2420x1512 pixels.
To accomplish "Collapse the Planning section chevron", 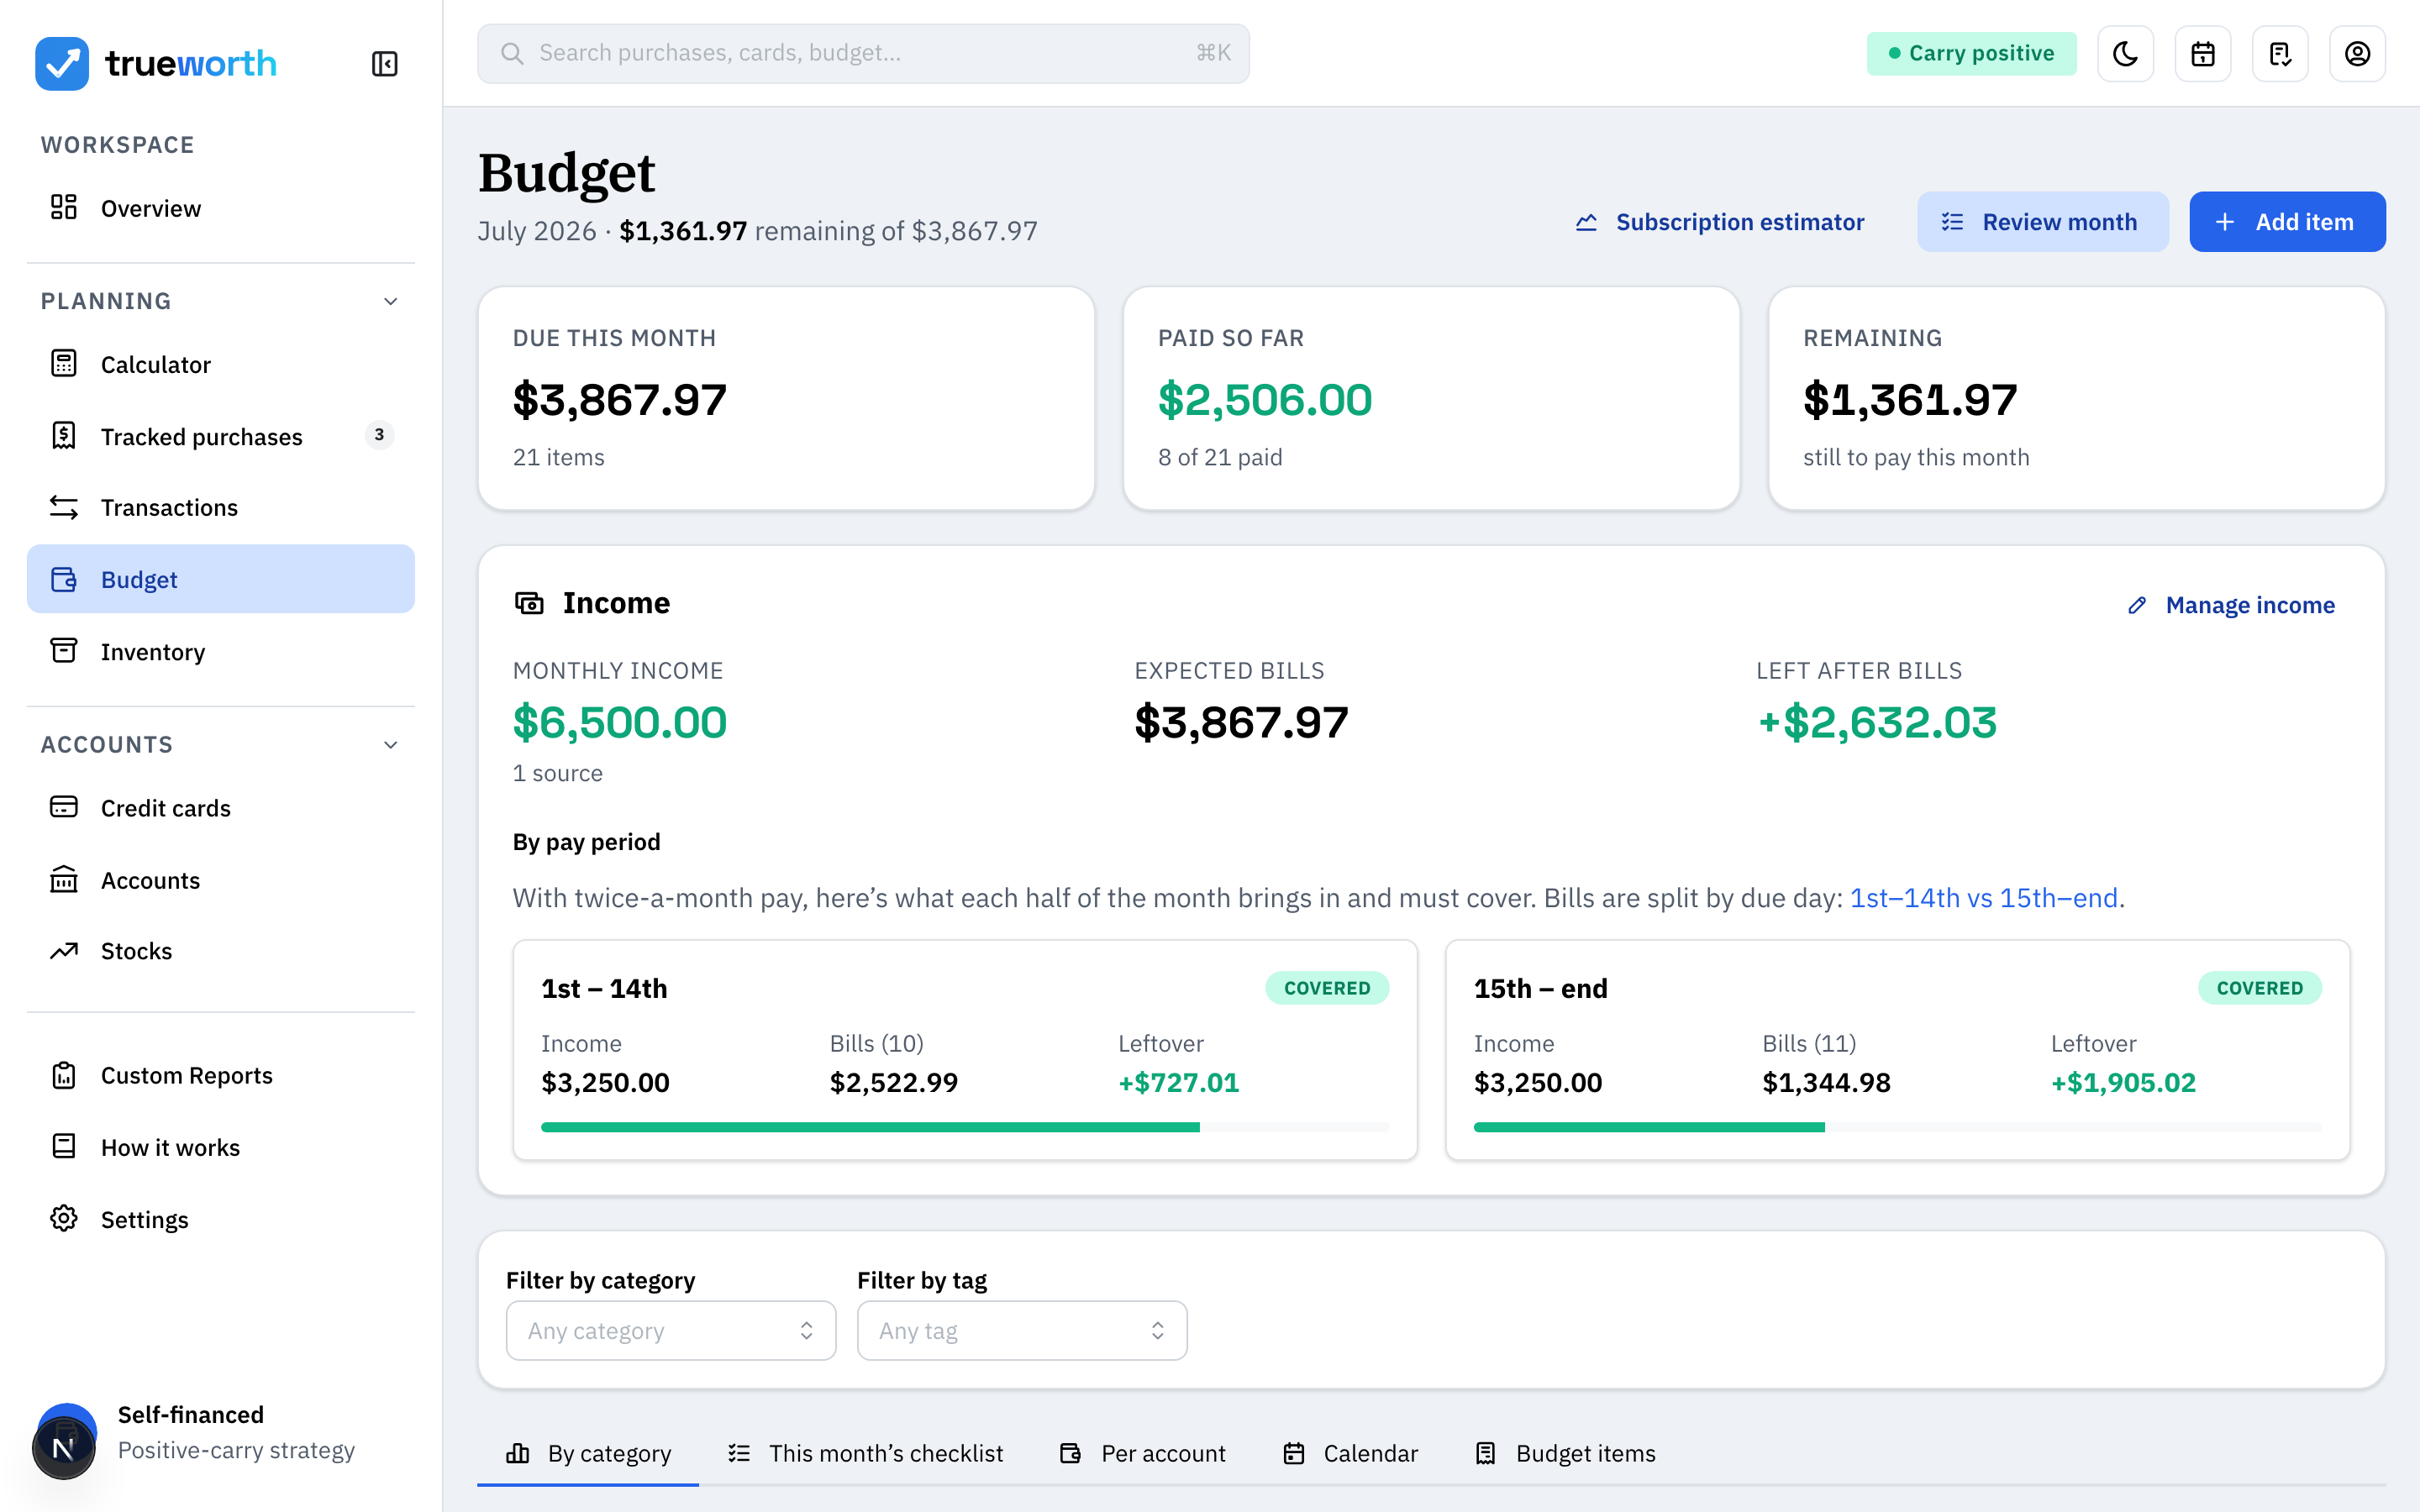I will [x=391, y=301].
